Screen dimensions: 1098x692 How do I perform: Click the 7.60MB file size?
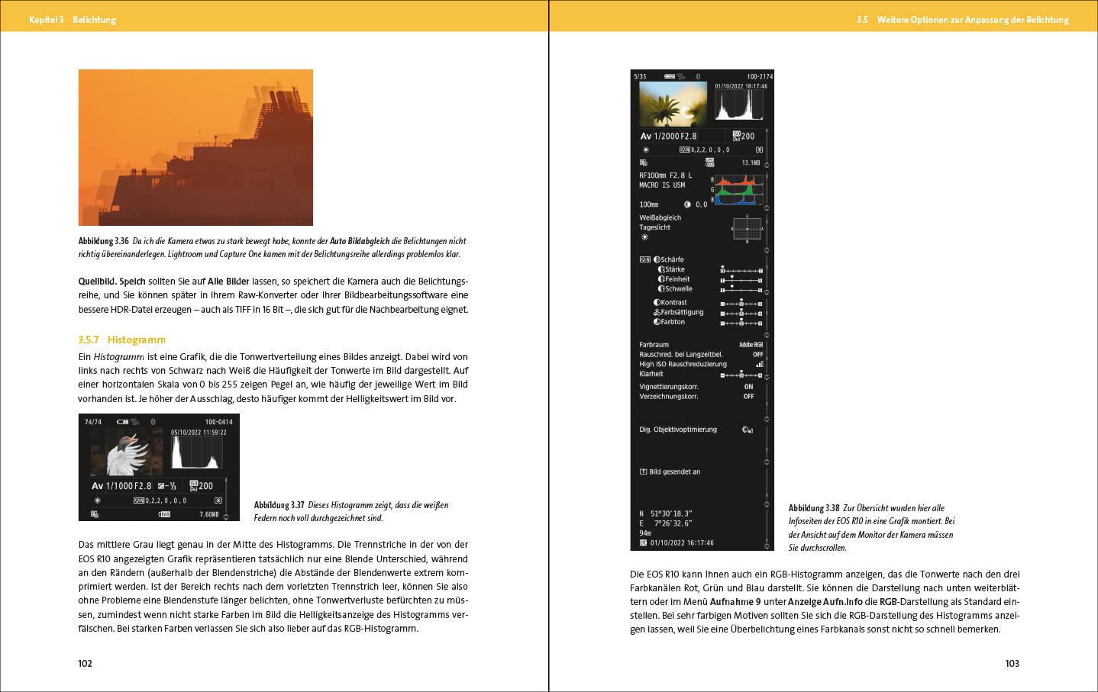click(x=209, y=514)
